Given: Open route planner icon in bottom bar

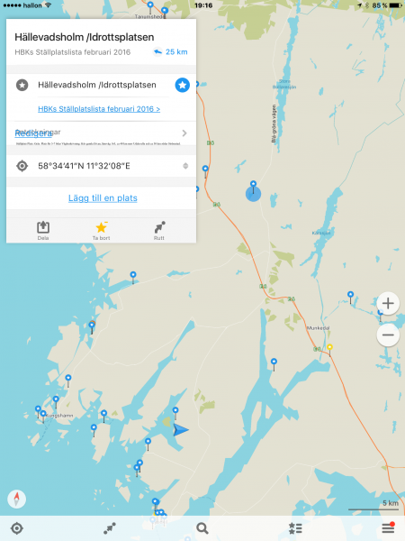Looking at the screenshot, I should [110, 528].
